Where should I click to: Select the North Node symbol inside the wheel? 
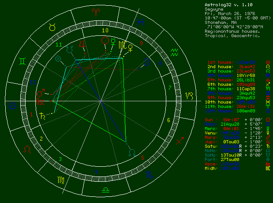point(132,153)
